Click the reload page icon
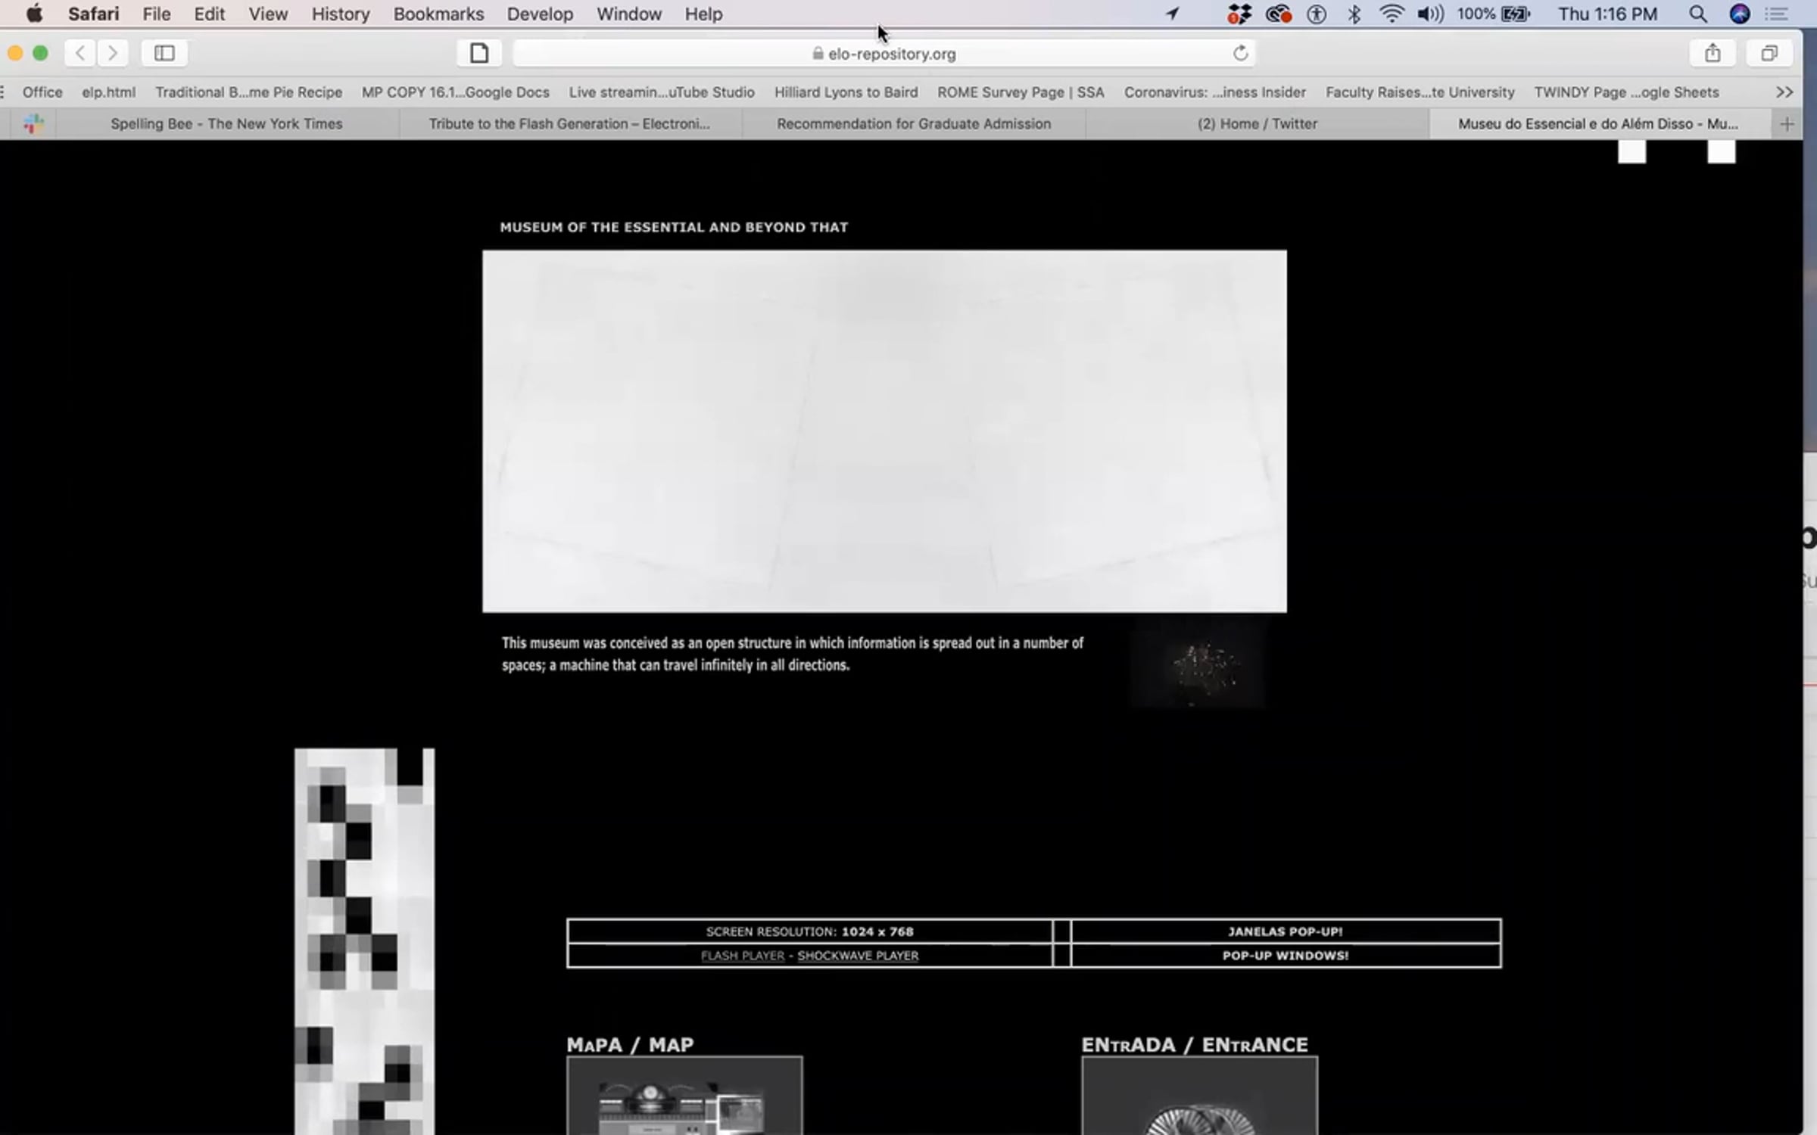Viewport: 1817px width, 1135px height. click(x=1240, y=54)
